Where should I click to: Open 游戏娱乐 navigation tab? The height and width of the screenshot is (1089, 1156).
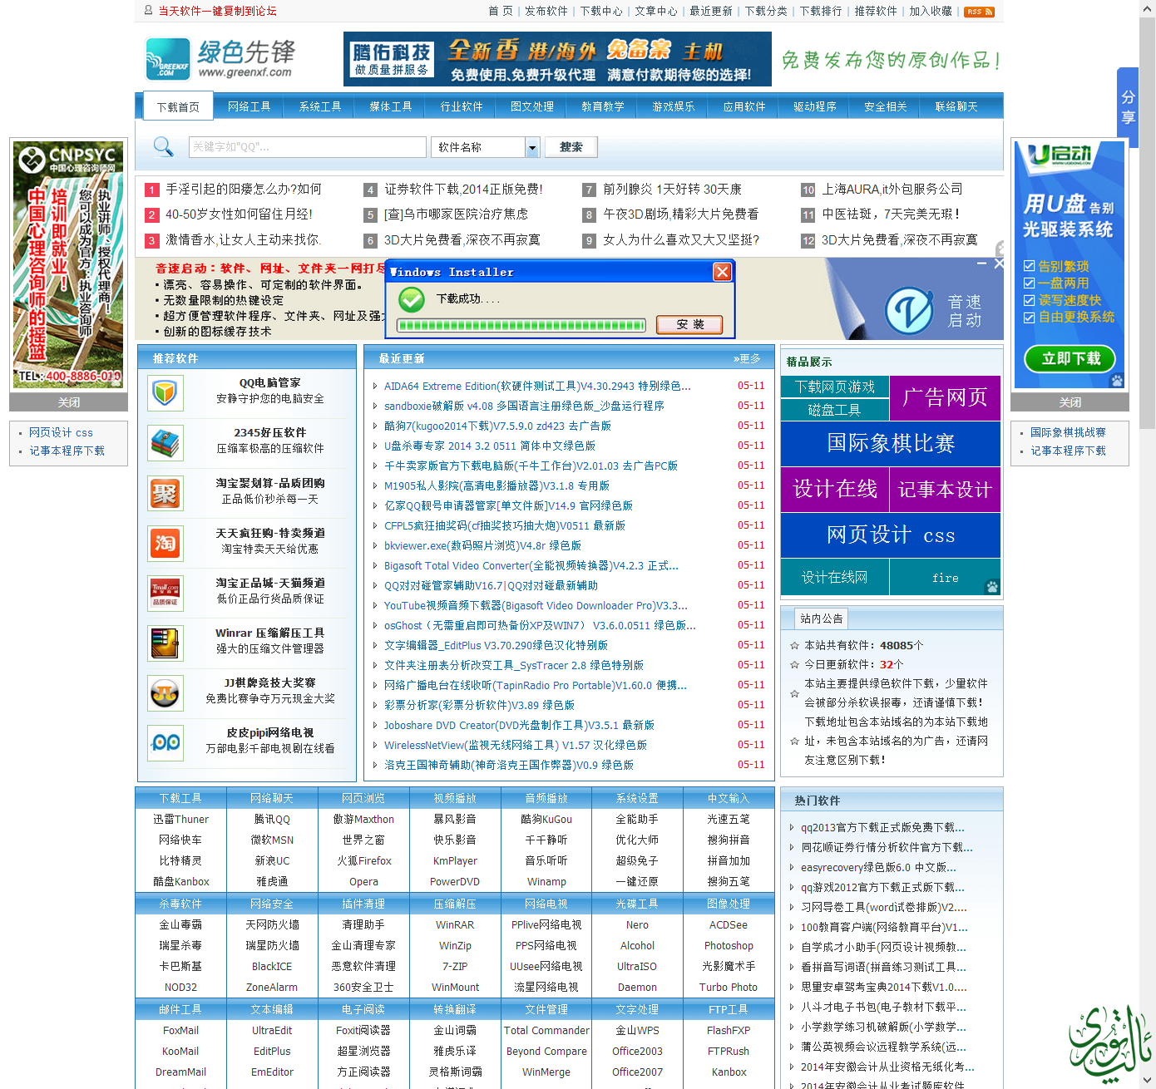(x=673, y=106)
